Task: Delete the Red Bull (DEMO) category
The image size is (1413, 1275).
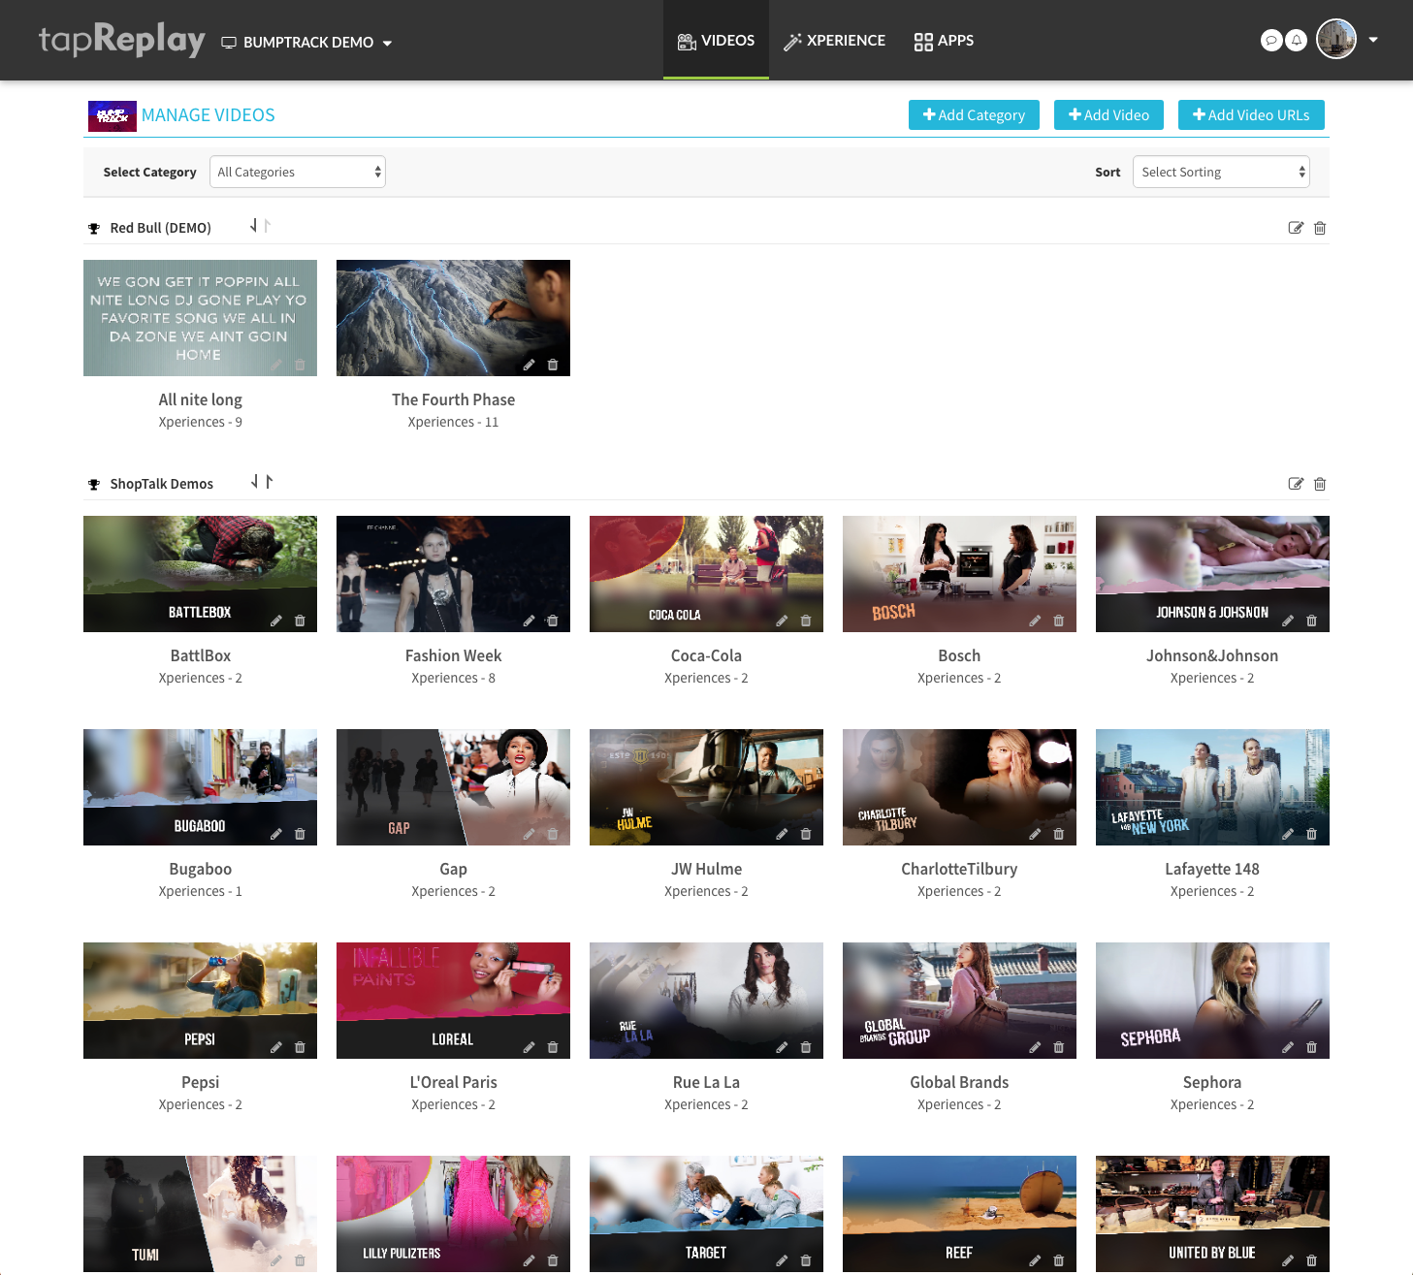Action: tap(1320, 228)
